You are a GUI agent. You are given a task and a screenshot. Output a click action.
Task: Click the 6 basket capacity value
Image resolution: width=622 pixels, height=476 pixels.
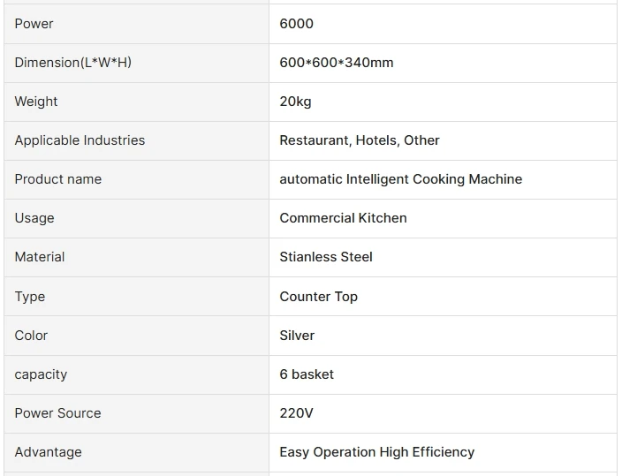307,374
